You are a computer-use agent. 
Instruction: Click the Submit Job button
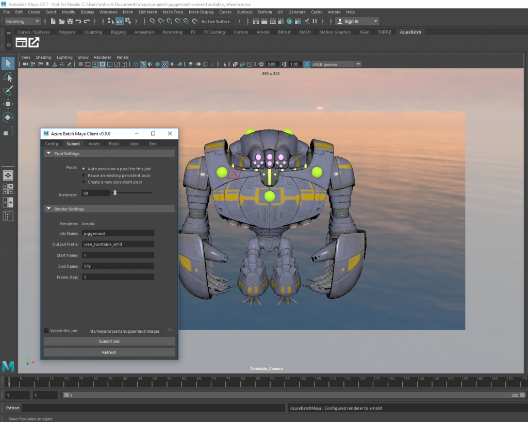pos(109,342)
